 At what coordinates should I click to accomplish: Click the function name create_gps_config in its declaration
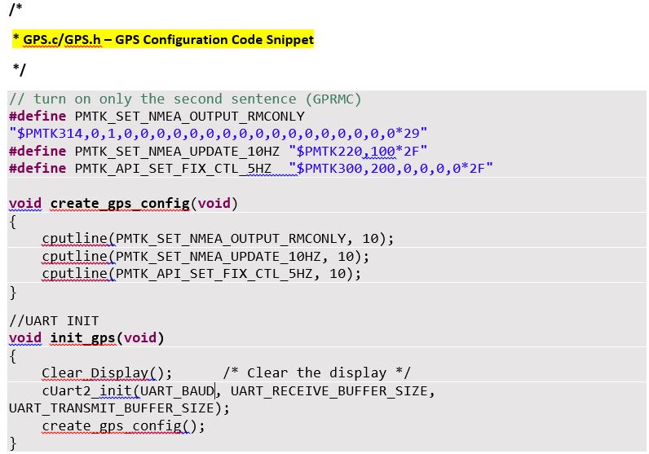click(x=120, y=204)
